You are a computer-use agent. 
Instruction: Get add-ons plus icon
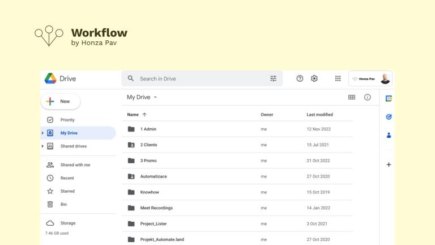[x=389, y=164]
